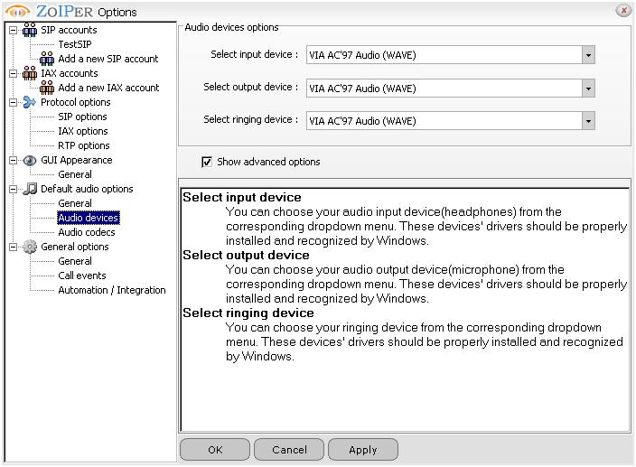
Task: Select Audio codecs in the tree
Action: point(87,232)
